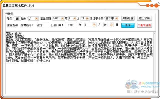
Task: Click the 星座：摩羯座 line in results
Action: click(x=15, y=36)
